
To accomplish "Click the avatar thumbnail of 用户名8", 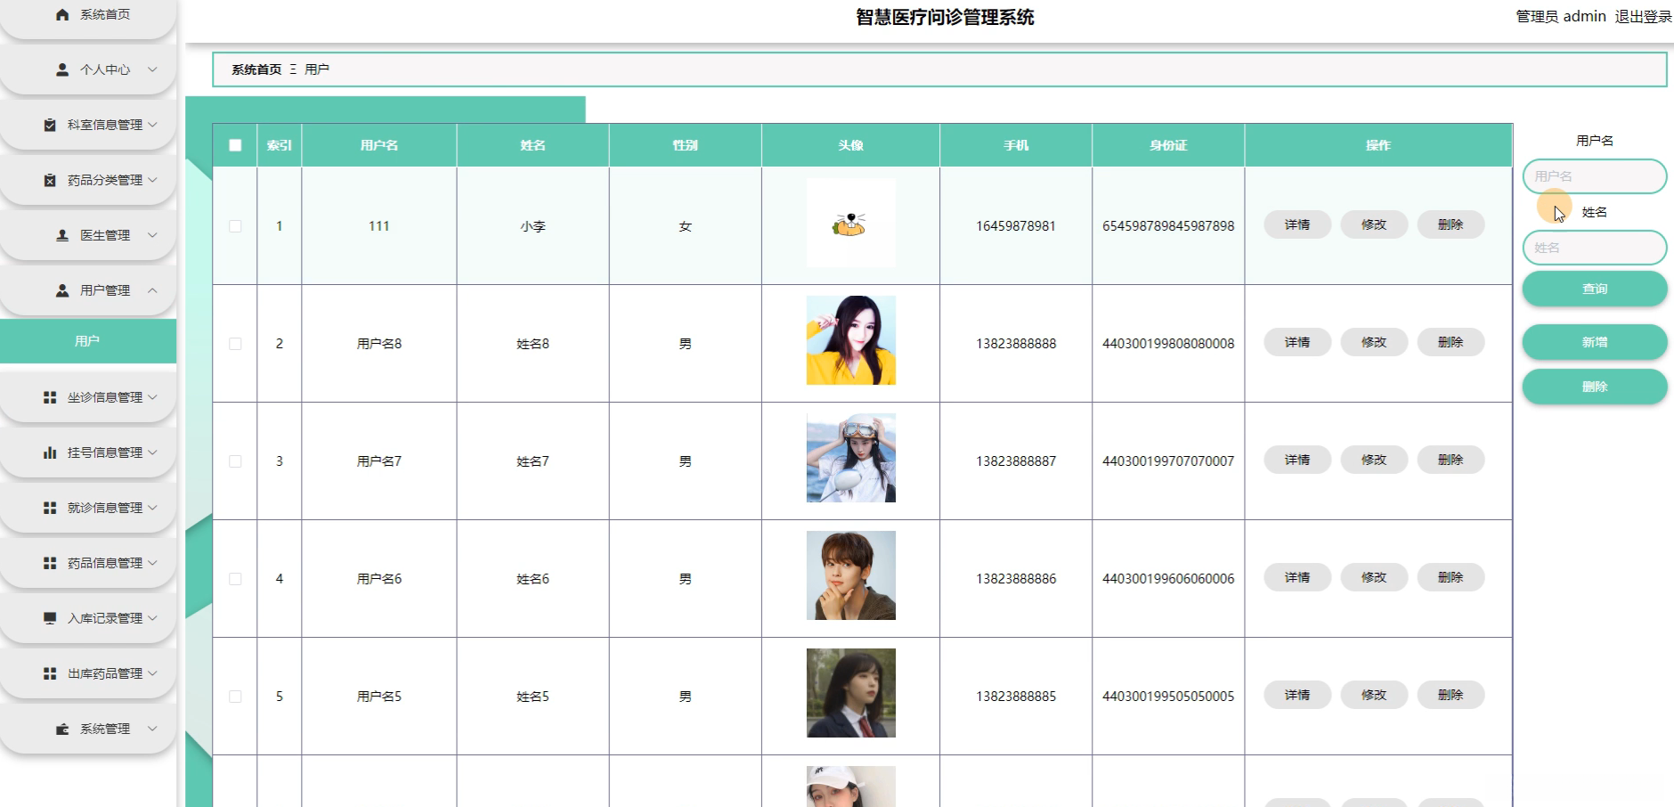I will point(851,340).
